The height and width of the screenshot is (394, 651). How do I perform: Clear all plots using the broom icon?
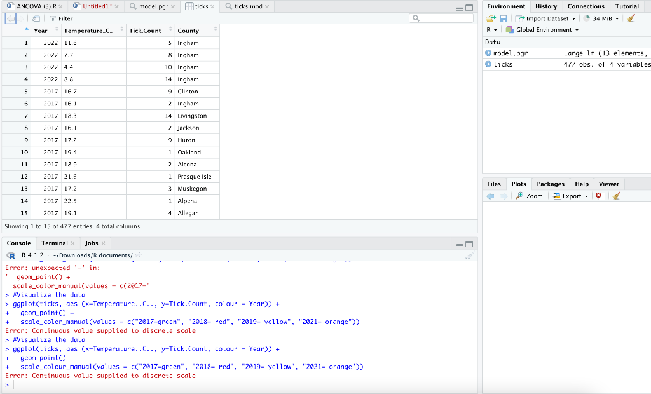pyautogui.click(x=615, y=196)
